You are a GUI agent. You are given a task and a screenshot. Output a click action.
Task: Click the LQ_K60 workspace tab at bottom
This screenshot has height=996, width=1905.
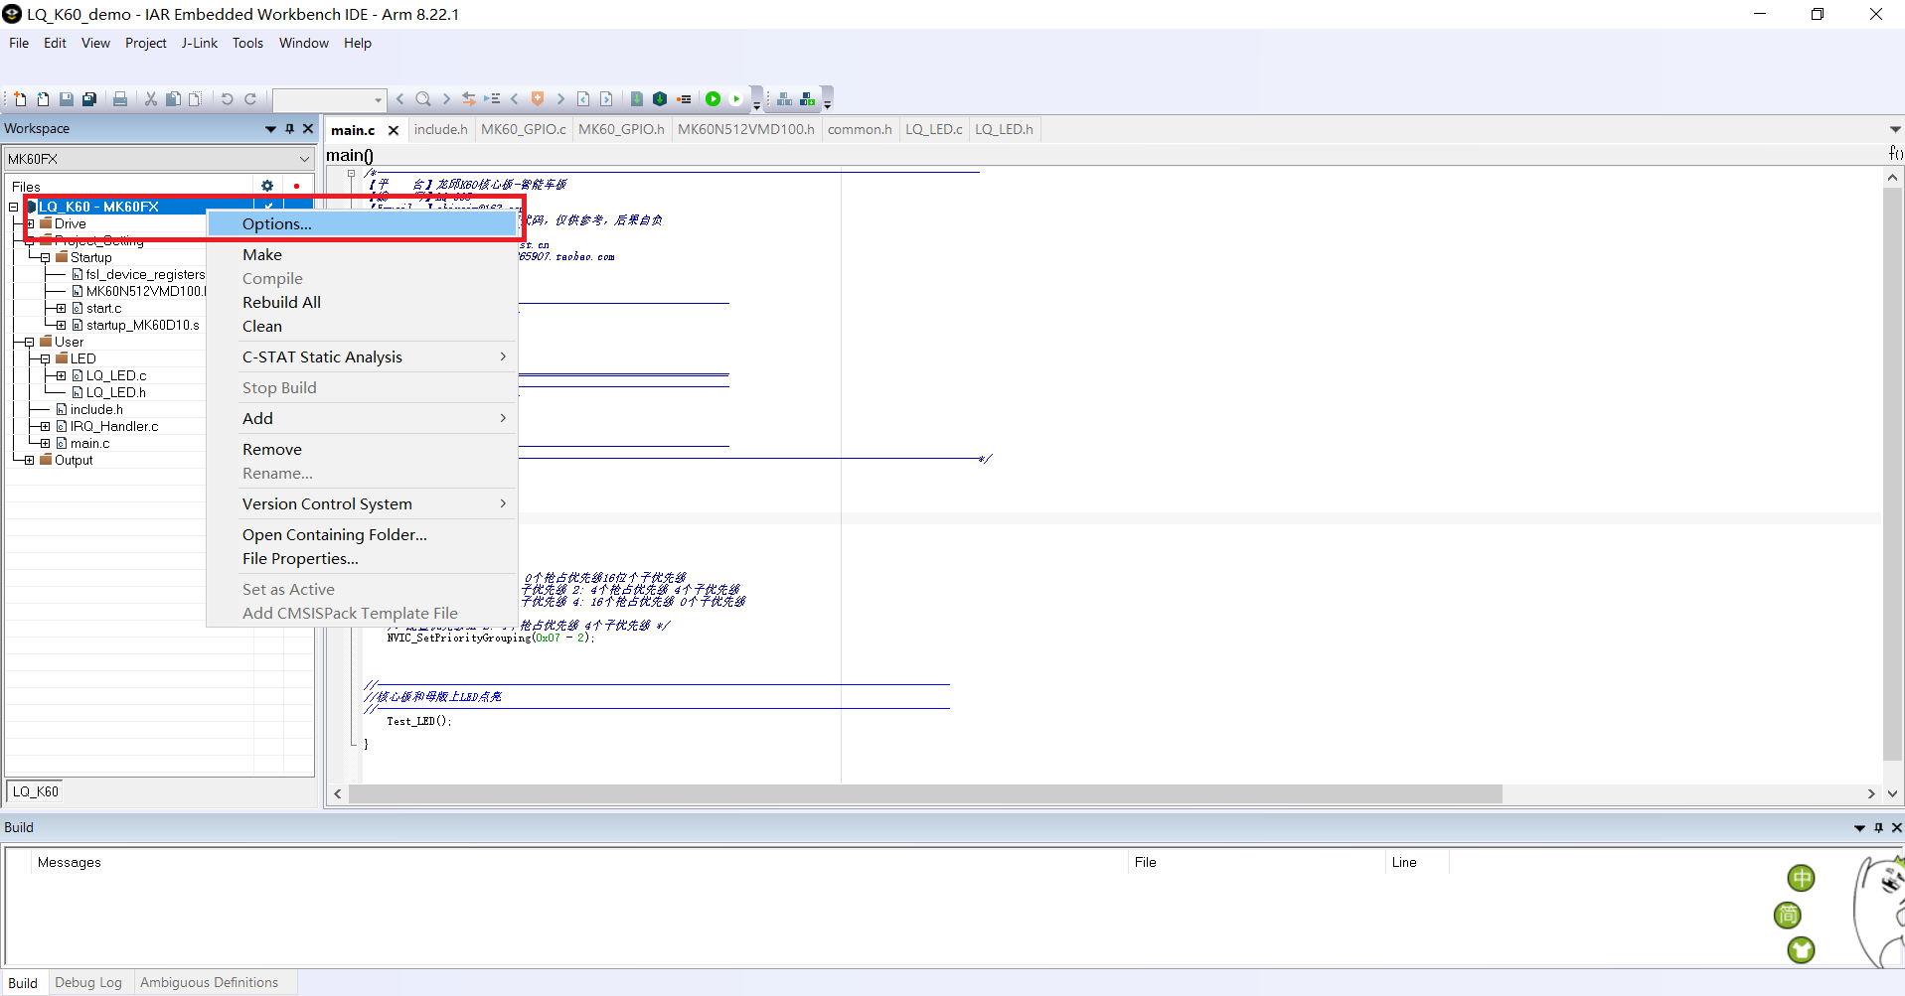[35, 791]
